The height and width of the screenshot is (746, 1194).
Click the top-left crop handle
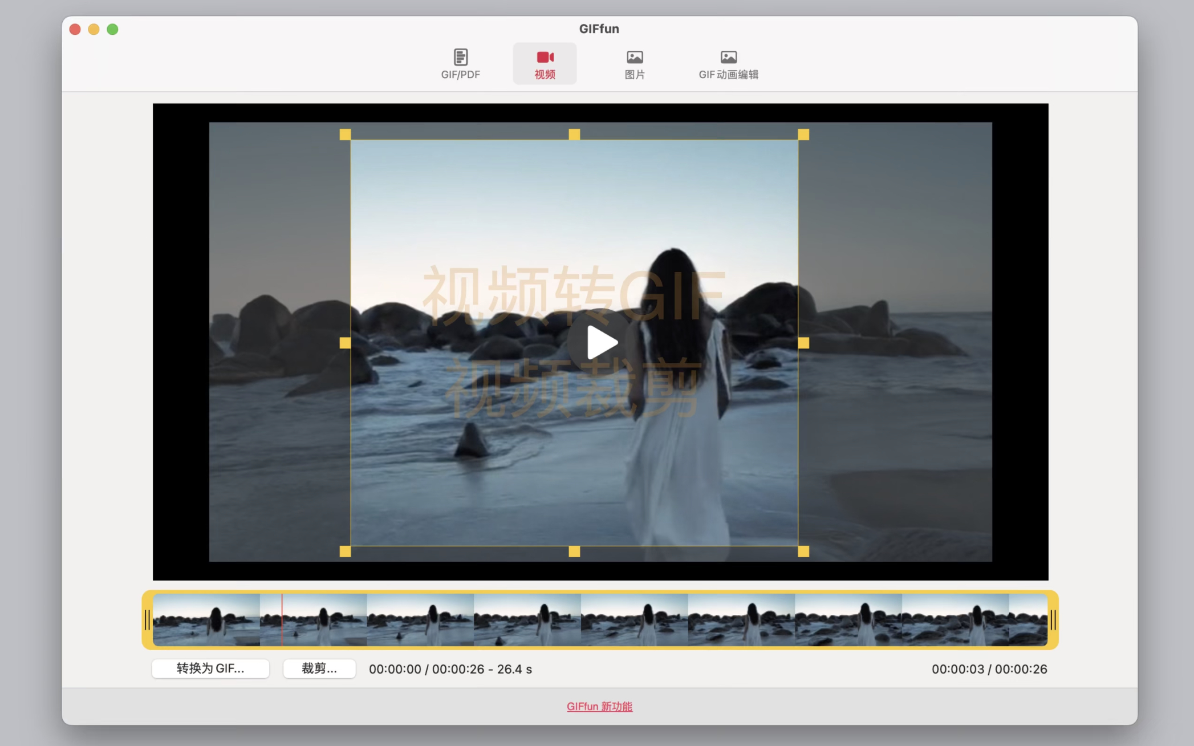click(345, 135)
